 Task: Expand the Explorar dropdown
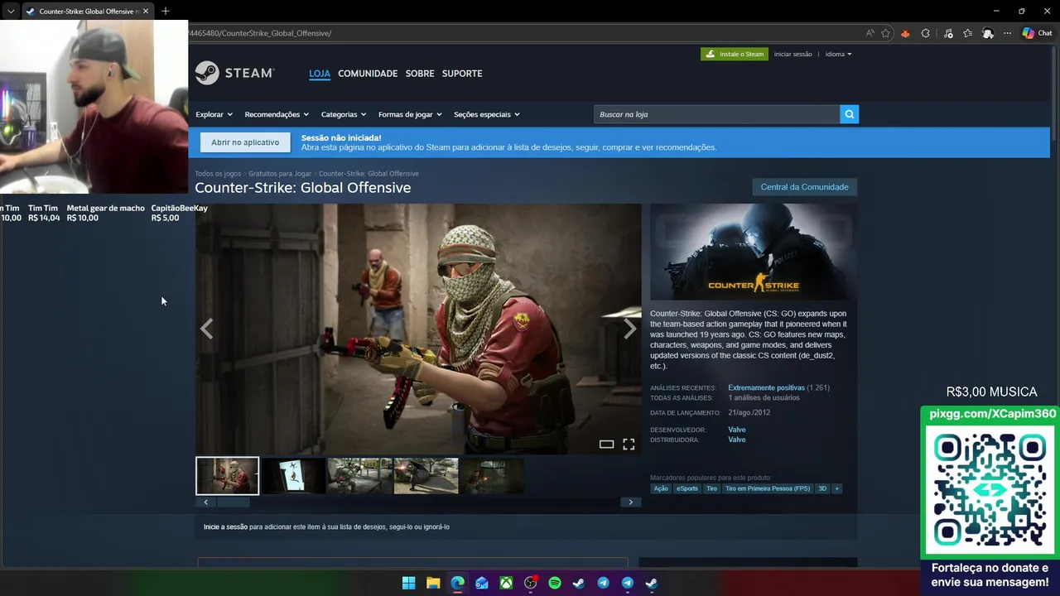pyautogui.click(x=214, y=114)
